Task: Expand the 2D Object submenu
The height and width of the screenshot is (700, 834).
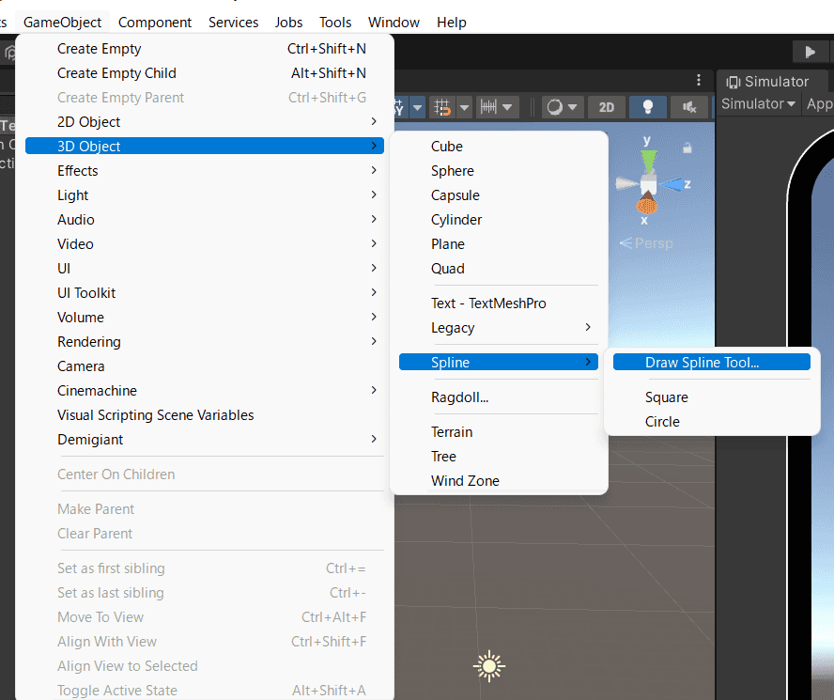Action: 205,122
